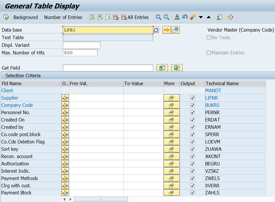Click the zoom in magnifier icon
Screen dimensions: 275x202
[x=167, y=17]
